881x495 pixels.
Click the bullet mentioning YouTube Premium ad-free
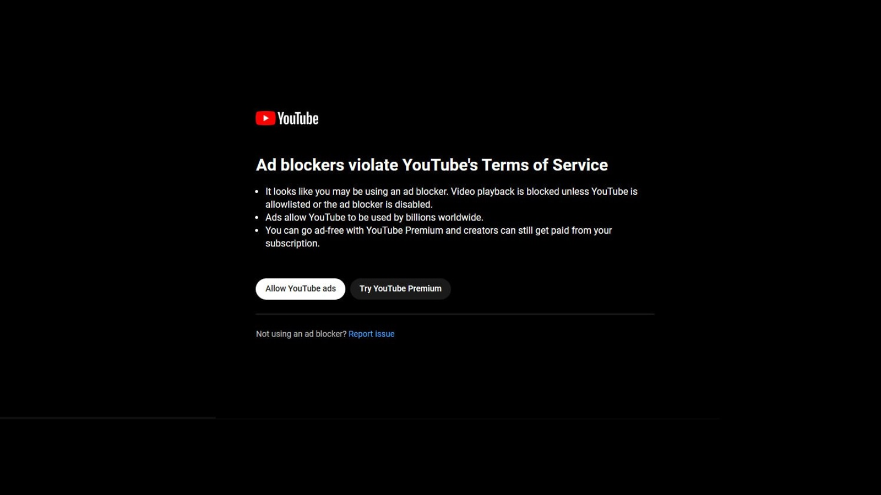pyautogui.click(x=438, y=237)
